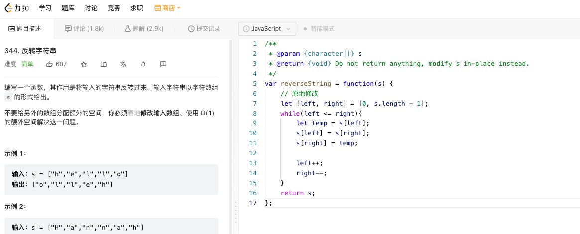Click the notification bell icon

point(143,64)
